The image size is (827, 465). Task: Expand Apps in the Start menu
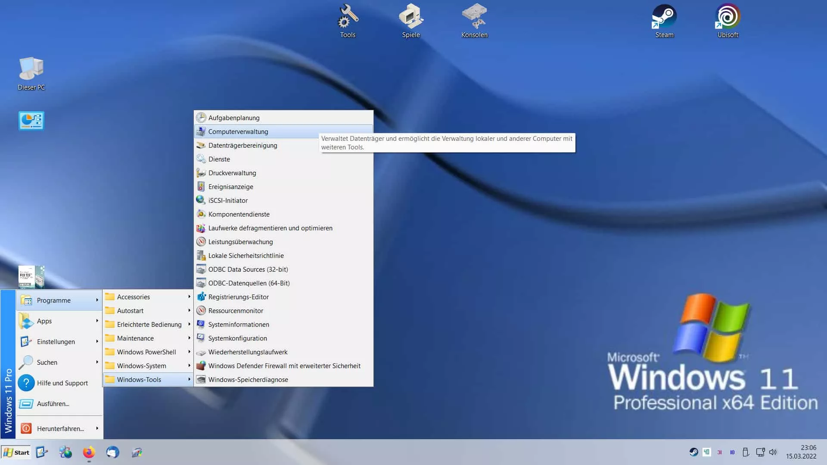pyautogui.click(x=59, y=321)
